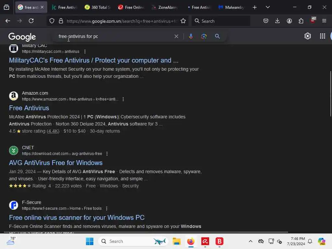Open Amazon Free Antivirus result
The width and height of the screenshot is (332, 249).
29,108
